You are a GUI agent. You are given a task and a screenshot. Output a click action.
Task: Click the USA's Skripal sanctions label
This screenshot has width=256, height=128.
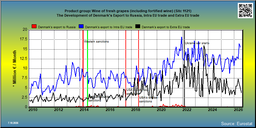click(x=148, y=100)
